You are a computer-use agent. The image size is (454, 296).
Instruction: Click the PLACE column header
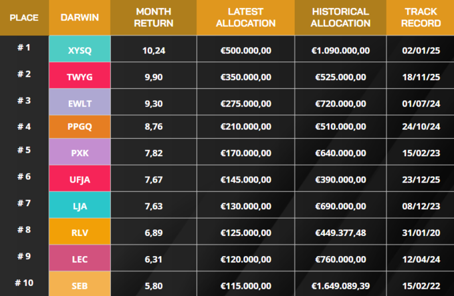[24, 17]
